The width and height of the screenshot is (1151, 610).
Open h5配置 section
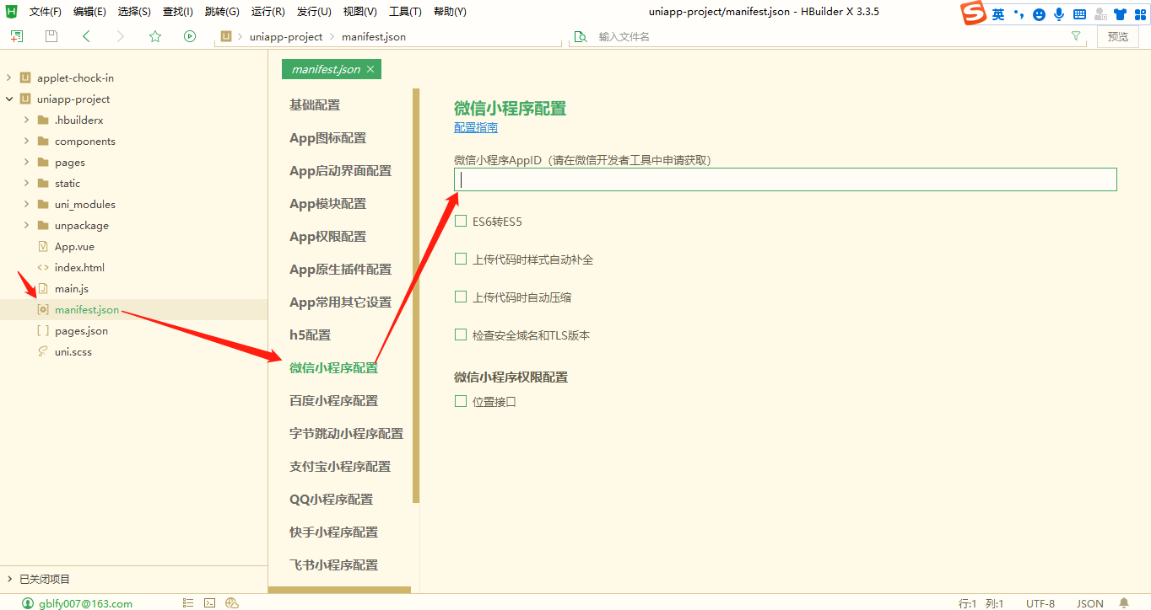(x=310, y=334)
